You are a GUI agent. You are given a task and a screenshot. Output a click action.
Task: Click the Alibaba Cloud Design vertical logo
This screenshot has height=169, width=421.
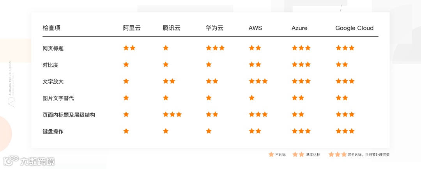point(11,84)
